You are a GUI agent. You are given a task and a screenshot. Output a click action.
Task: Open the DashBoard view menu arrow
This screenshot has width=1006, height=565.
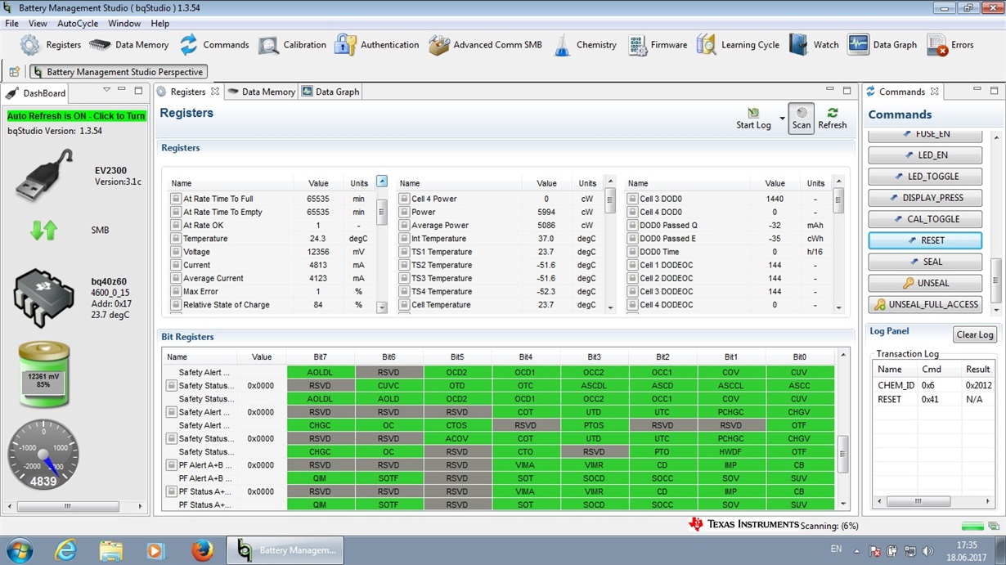pyautogui.click(x=106, y=90)
